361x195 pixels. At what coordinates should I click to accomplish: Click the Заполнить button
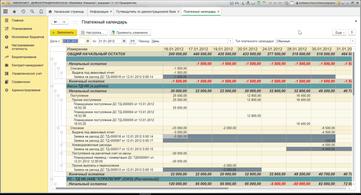[64, 32]
